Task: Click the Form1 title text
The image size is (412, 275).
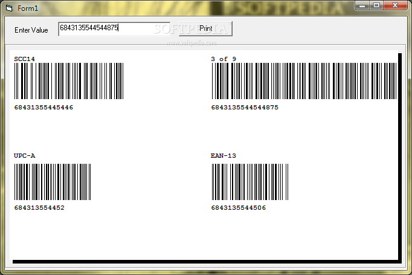Action: tap(28, 8)
